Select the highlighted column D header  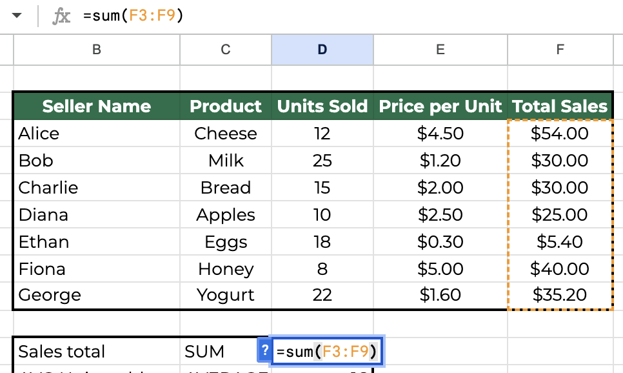coord(322,50)
